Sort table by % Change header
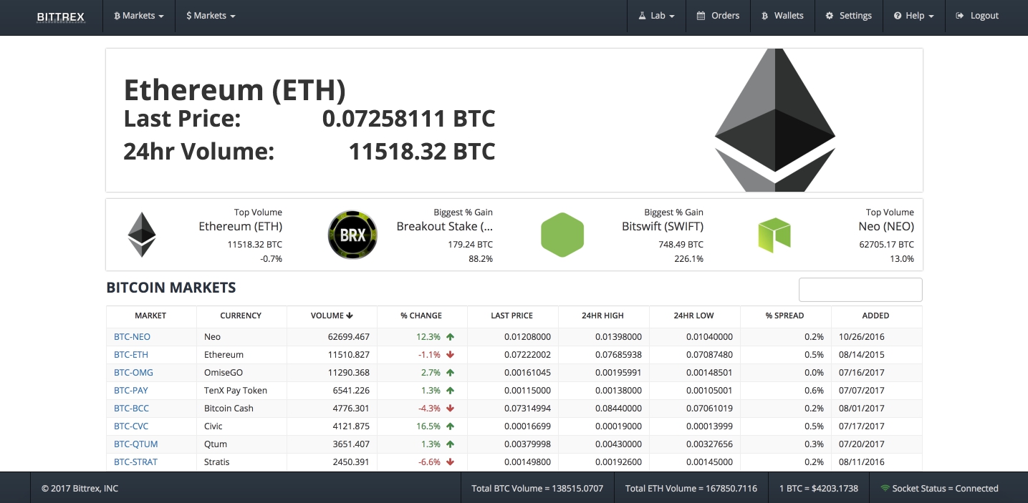This screenshot has width=1028, height=503. (421, 316)
